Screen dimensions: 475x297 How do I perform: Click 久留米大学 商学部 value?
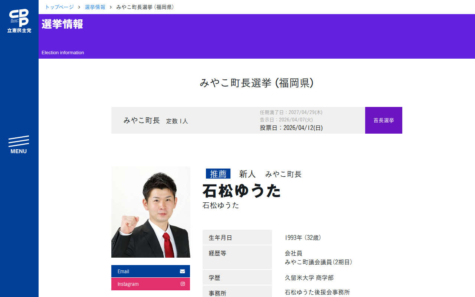(x=309, y=278)
